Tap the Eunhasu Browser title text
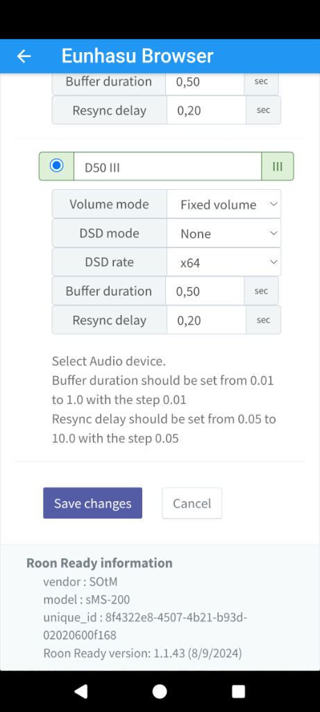Image resolution: width=320 pixels, height=712 pixels. coord(137,56)
